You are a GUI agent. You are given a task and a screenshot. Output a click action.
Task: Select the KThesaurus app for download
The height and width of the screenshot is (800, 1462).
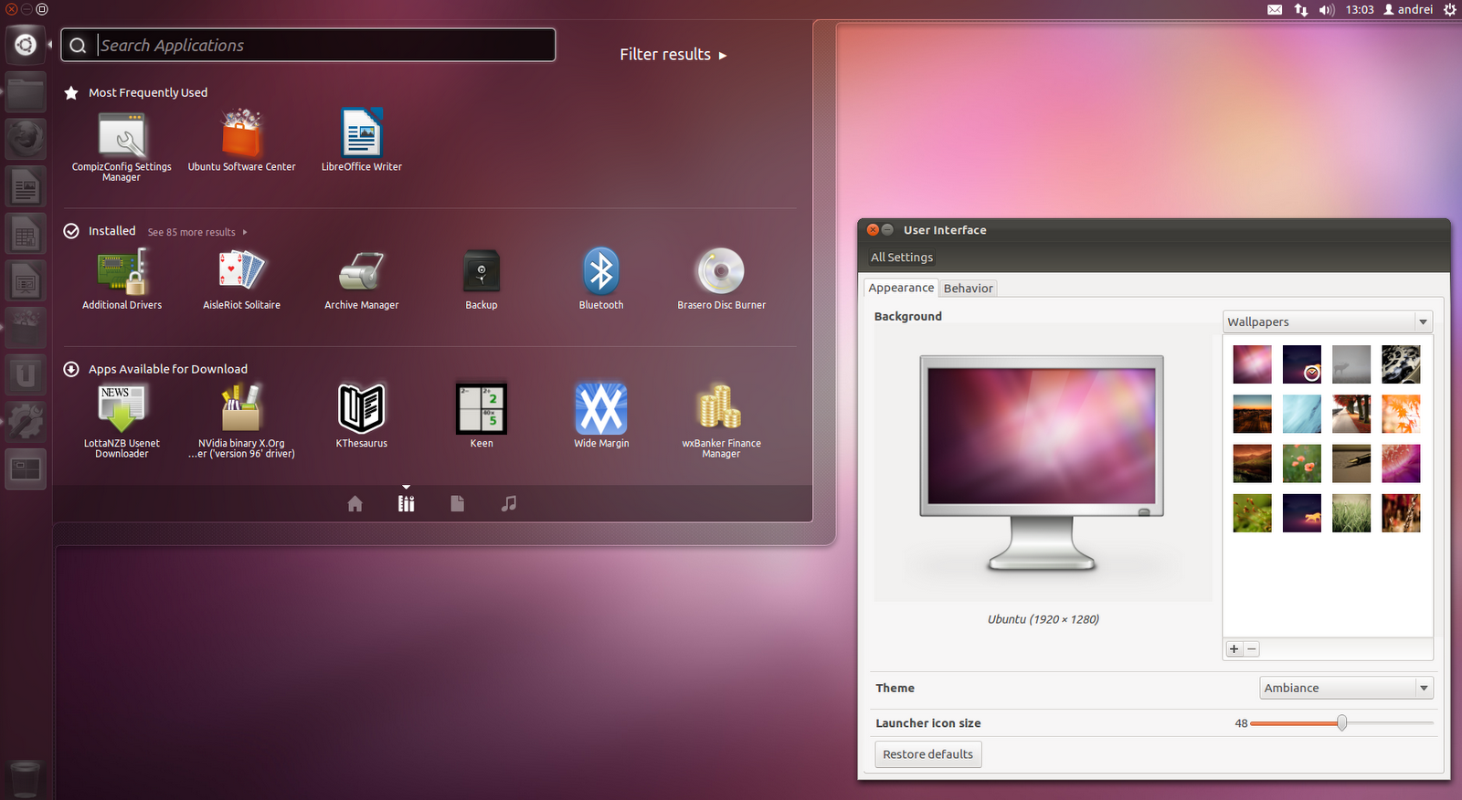pyautogui.click(x=362, y=416)
